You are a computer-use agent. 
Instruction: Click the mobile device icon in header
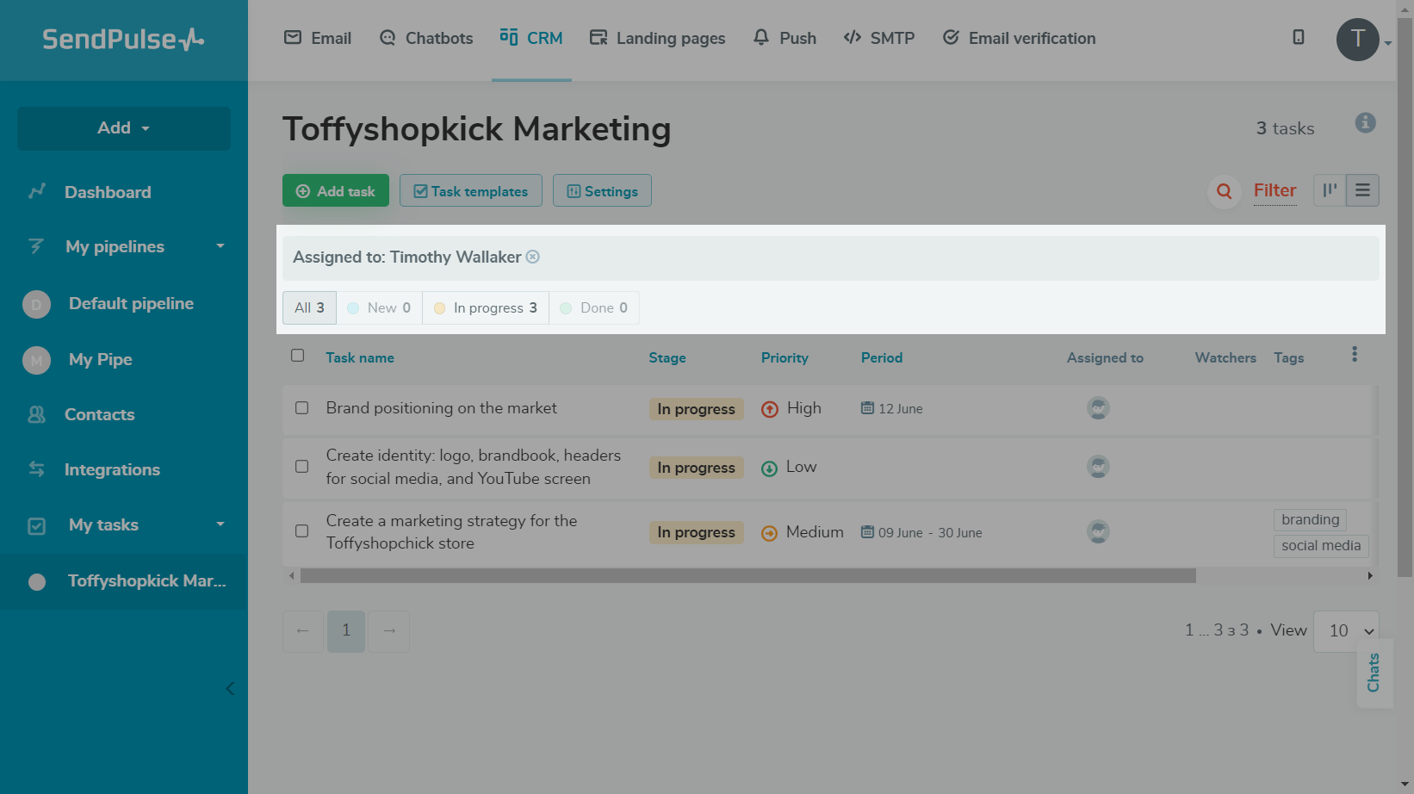1299,37
